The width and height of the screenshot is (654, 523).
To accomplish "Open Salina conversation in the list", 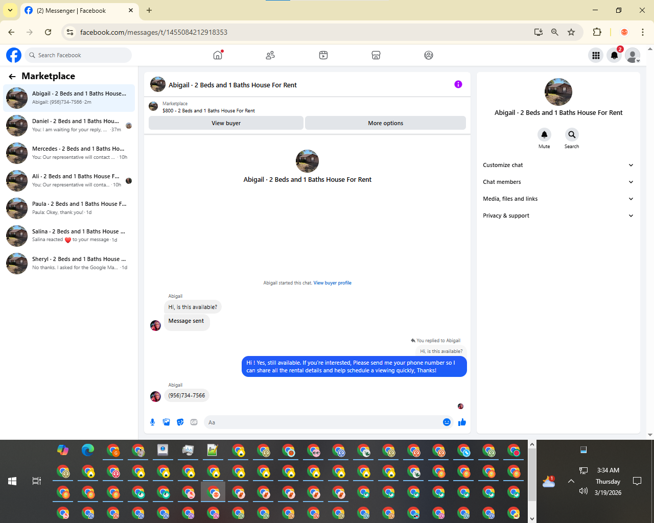I will click(69, 235).
